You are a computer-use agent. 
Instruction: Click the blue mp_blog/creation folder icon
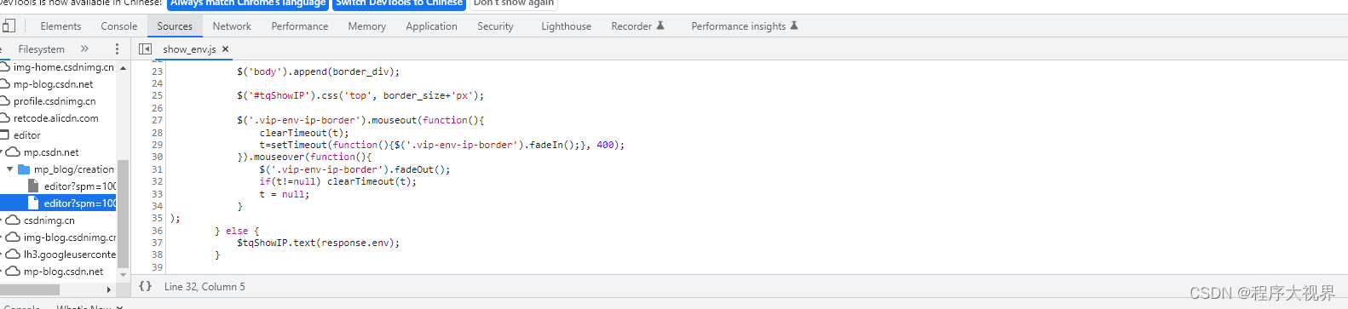coord(24,169)
